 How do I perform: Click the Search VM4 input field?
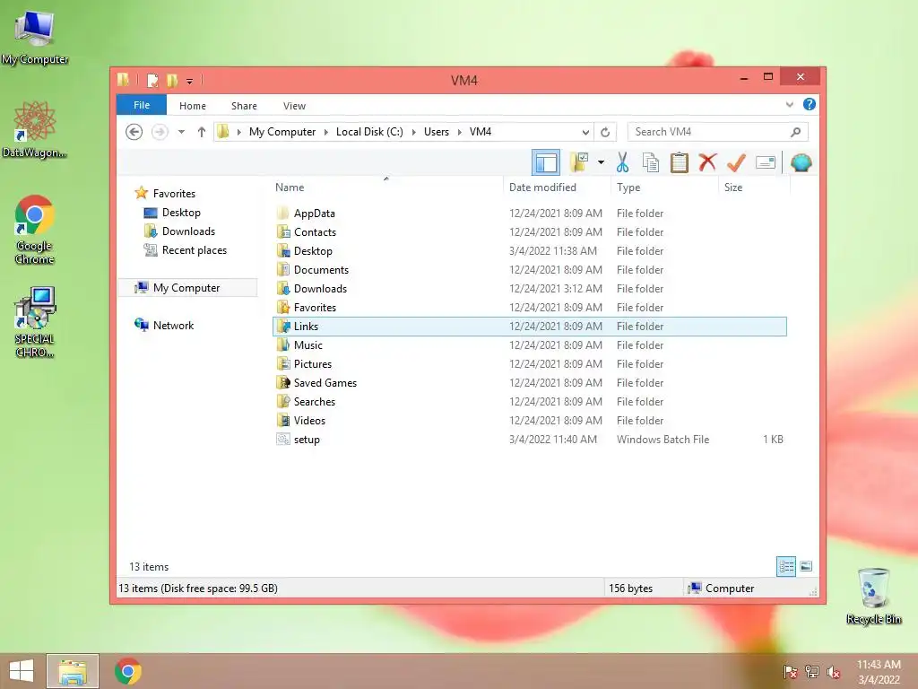pyautogui.click(x=718, y=132)
